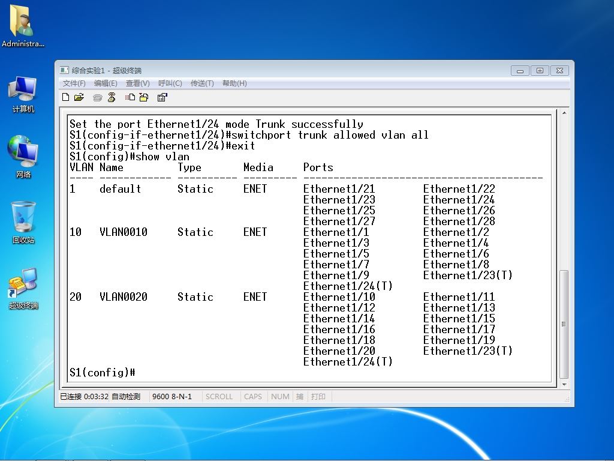614x461 pixels.
Task: Select the 计算机 desktop icon
Action: [x=23, y=94]
